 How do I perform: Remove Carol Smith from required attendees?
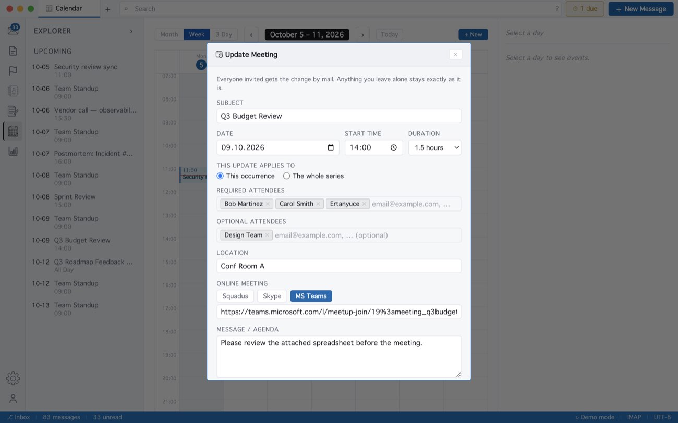coord(318,204)
